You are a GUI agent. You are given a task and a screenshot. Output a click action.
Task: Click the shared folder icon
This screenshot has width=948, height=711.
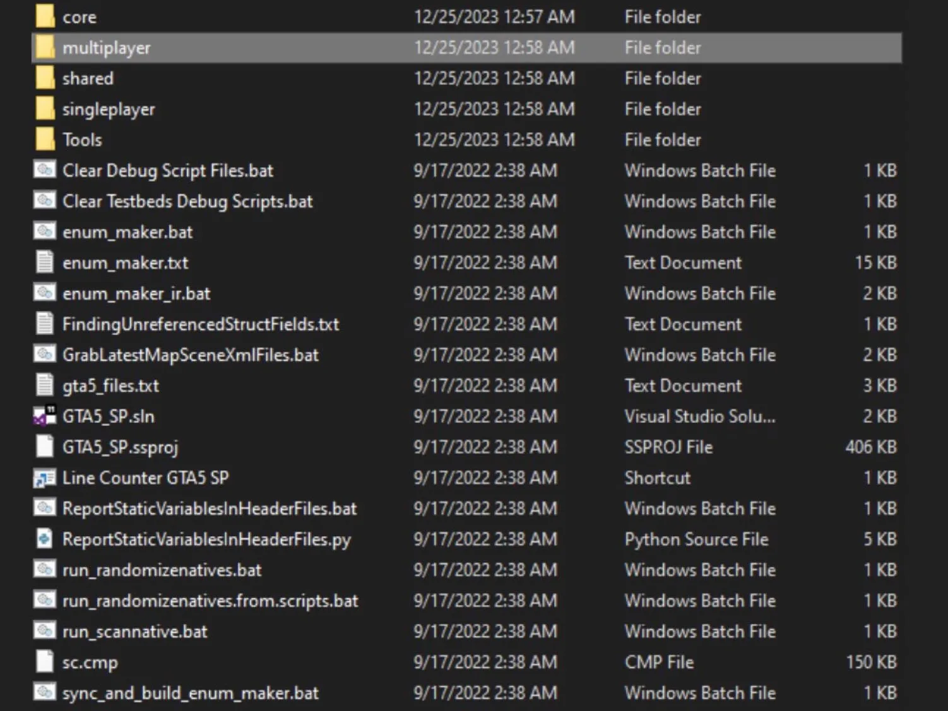45,78
